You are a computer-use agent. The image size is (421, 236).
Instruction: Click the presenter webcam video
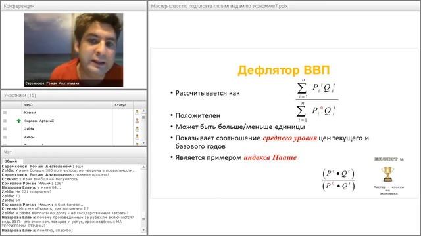tap(74, 50)
